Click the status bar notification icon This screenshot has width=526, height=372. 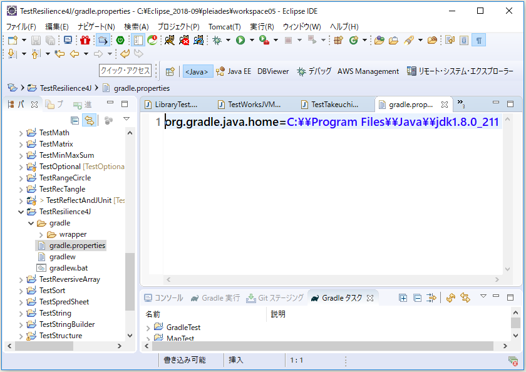[x=513, y=361]
